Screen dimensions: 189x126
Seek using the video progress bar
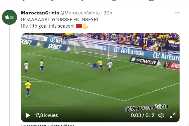pyautogui.click(x=100, y=106)
